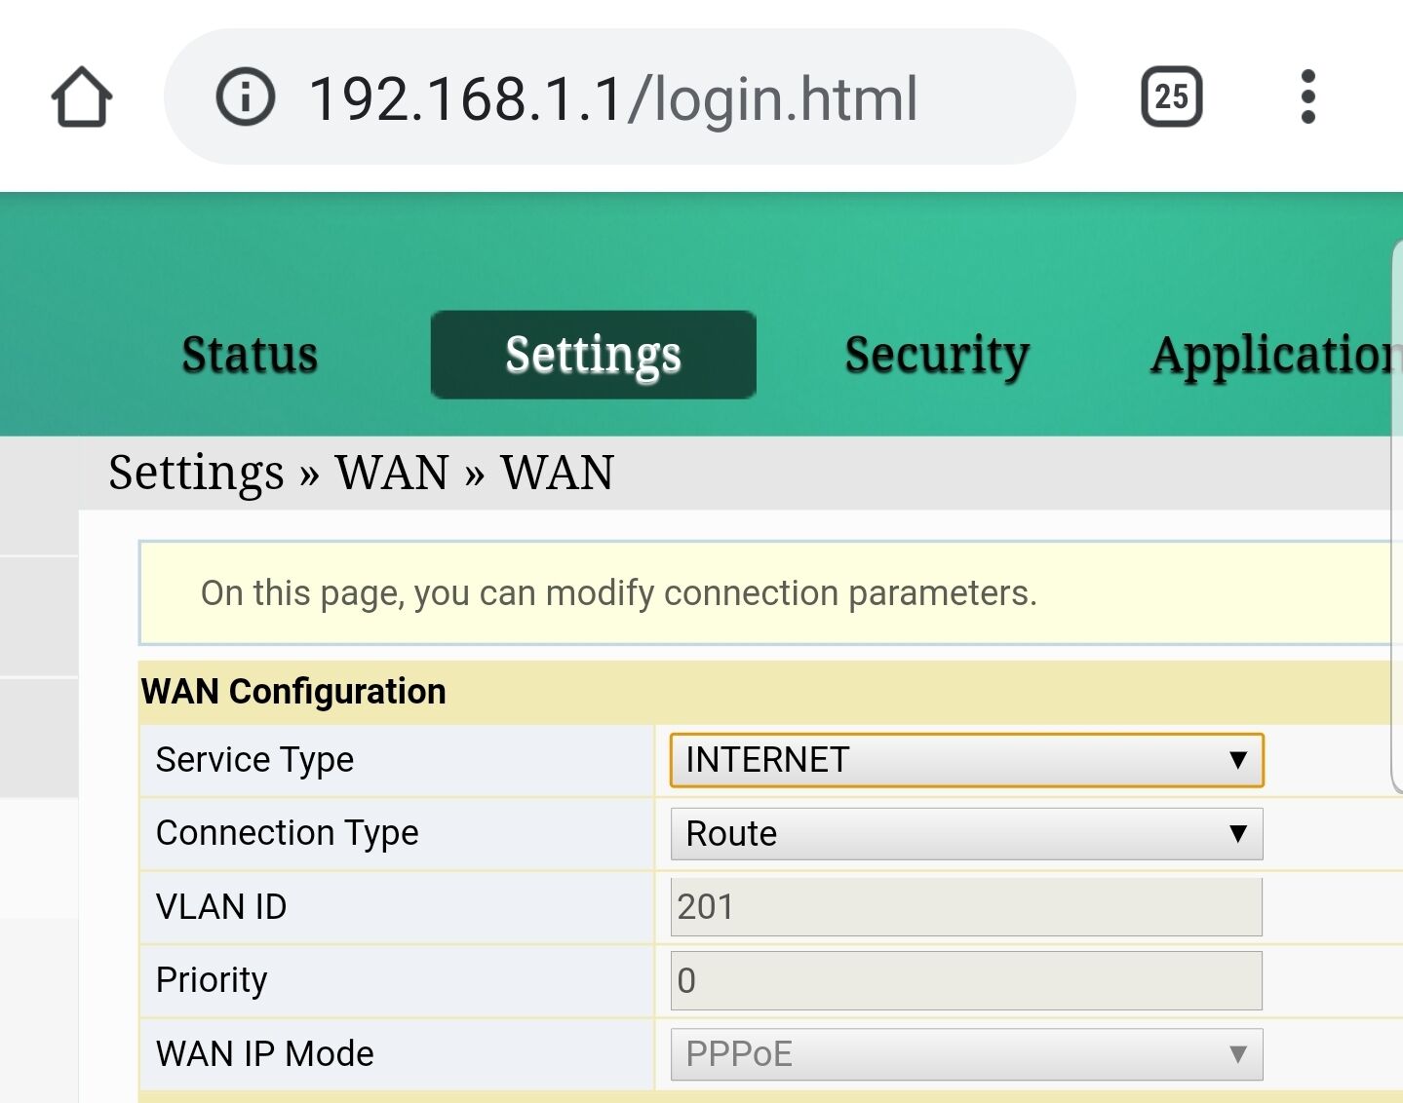This screenshot has height=1103, width=1403.
Task: Tap the browser home icon
Action: tap(82, 97)
